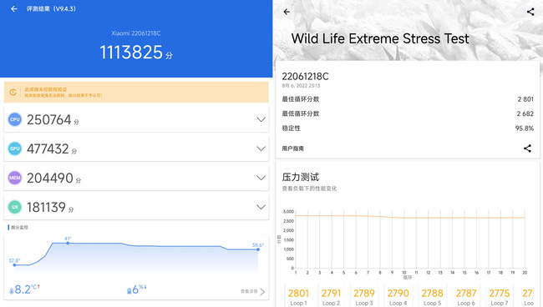Expand the CPU 250764 score details
543x307 pixels.
(x=261, y=119)
